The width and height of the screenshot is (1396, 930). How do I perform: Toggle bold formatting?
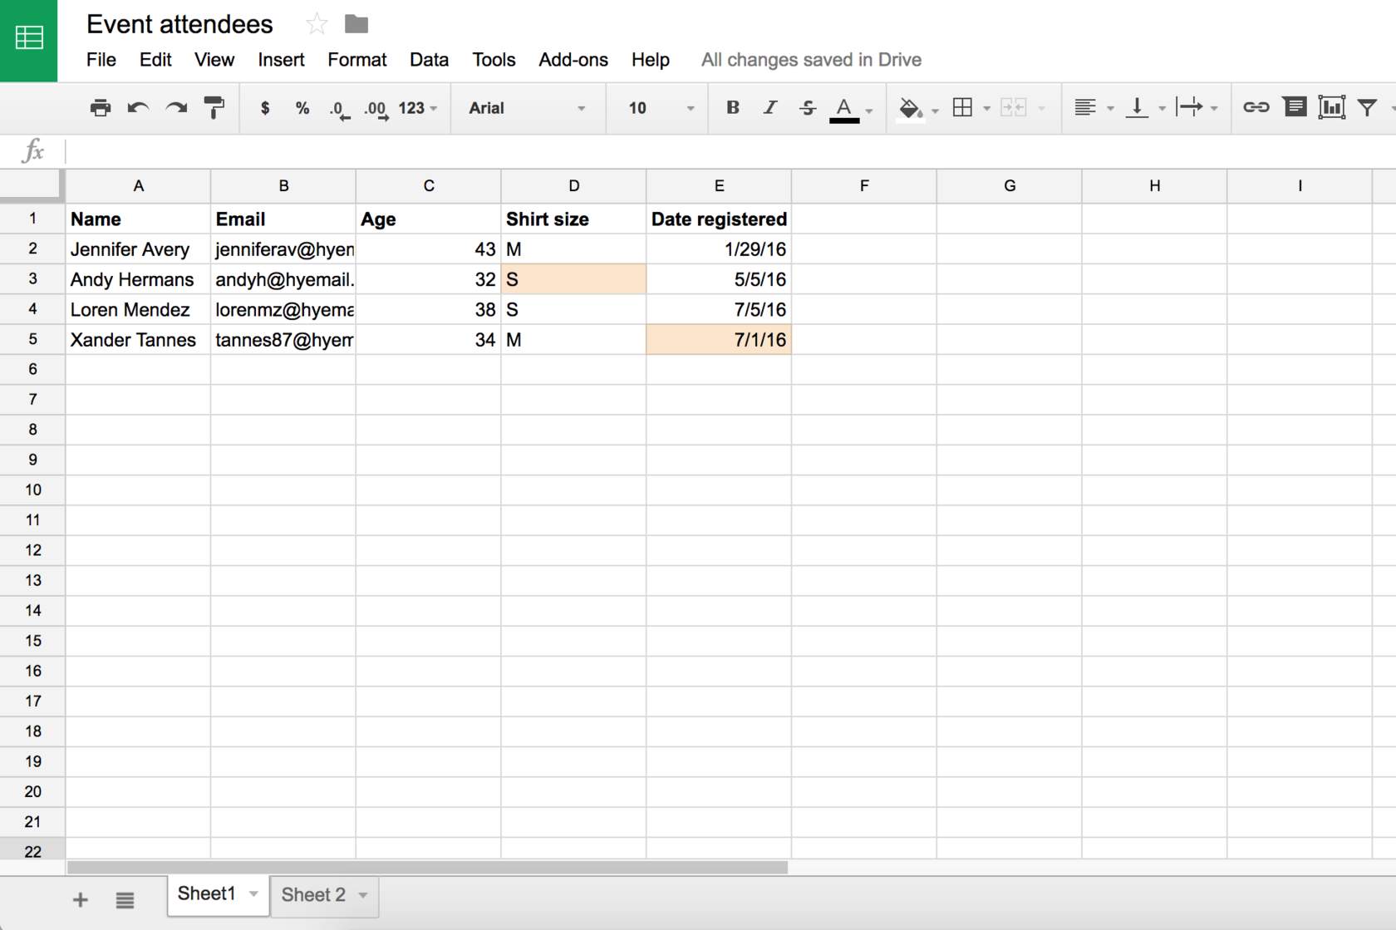point(732,107)
